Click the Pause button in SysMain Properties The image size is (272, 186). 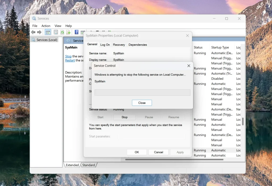(149, 117)
